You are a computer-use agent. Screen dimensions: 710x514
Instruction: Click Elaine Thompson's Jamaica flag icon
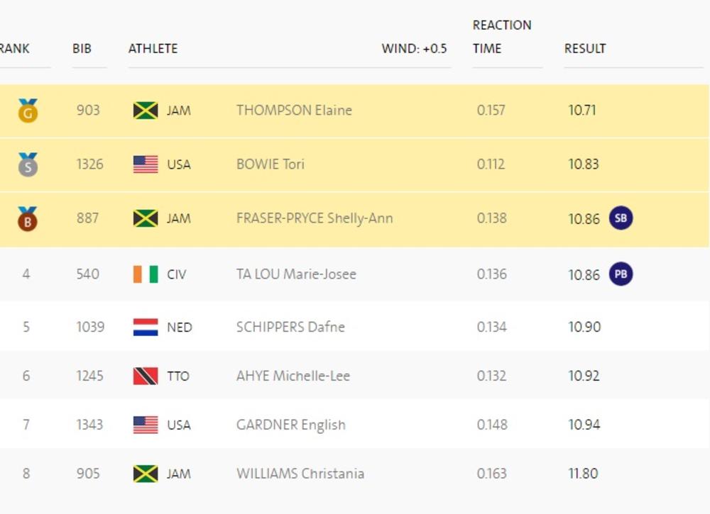[x=146, y=111]
